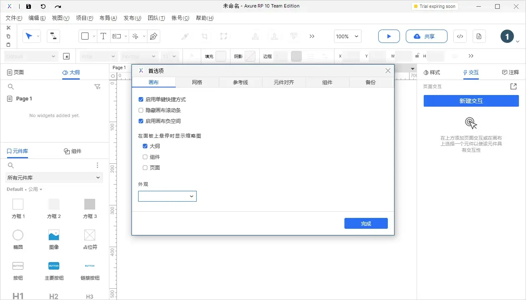Screen dimensions: 526x300
Task: Enable 隐藏画布滚动条 checkbox
Action: (x=141, y=110)
